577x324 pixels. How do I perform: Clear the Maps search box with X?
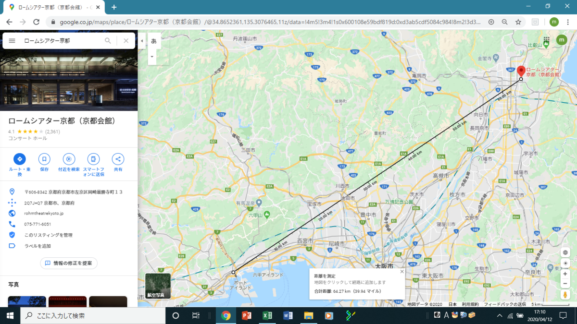pyautogui.click(x=126, y=41)
